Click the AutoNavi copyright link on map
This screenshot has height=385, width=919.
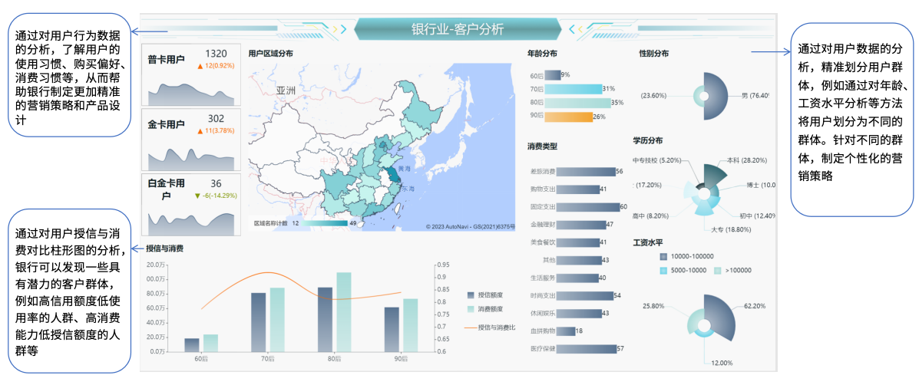(469, 227)
